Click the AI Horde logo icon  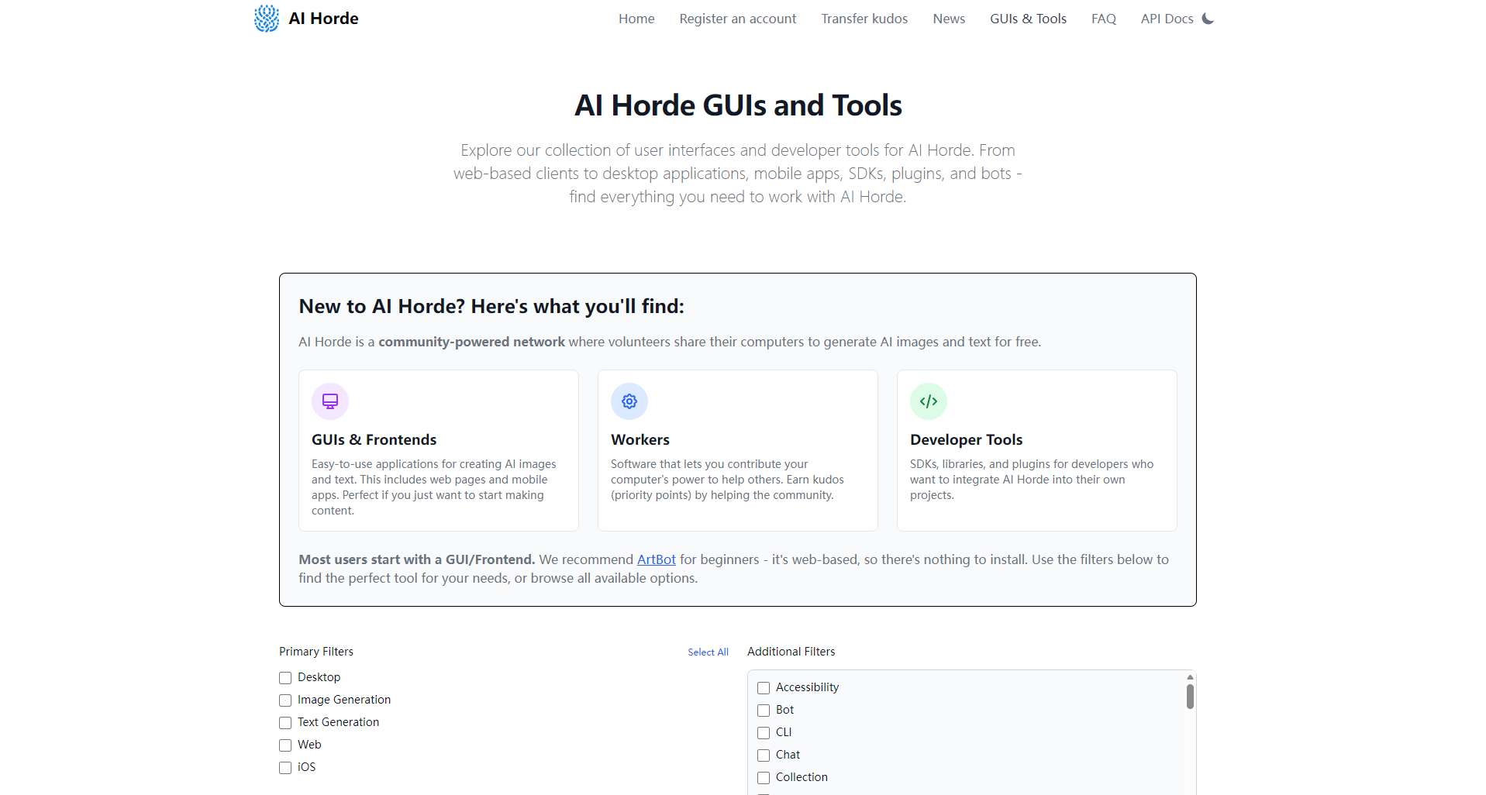pyautogui.click(x=267, y=19)
